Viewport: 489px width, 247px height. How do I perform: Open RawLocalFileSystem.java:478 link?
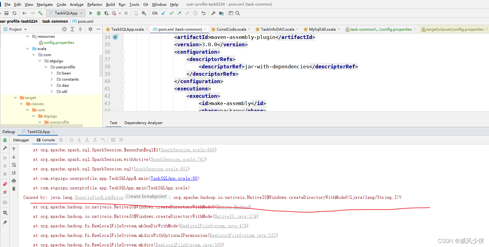click(213, 226)
